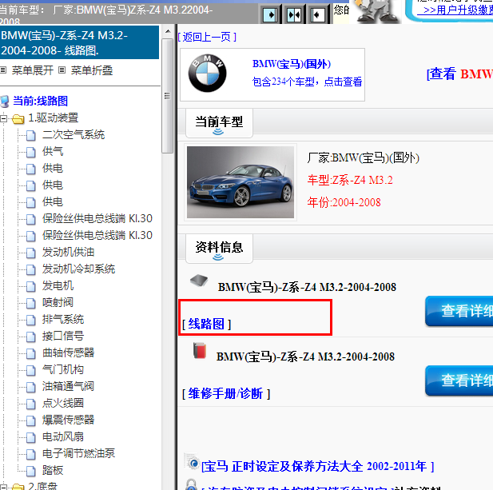The height and width of the screenshot is (490, 493).
Task: Collapse the 1.驱动装置 tree node
Action: 3,118
